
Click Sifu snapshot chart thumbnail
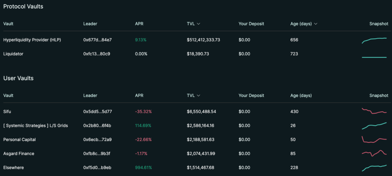pyautogui.click(x=374, y=111)
